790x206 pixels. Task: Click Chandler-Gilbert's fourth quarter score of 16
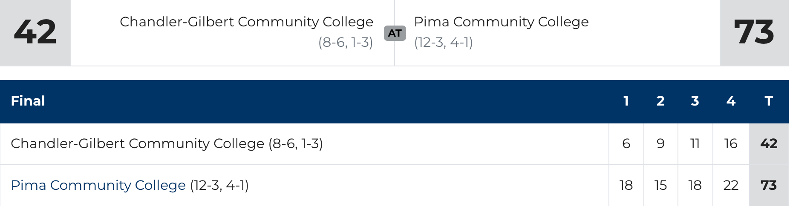[x=731, y=143]
